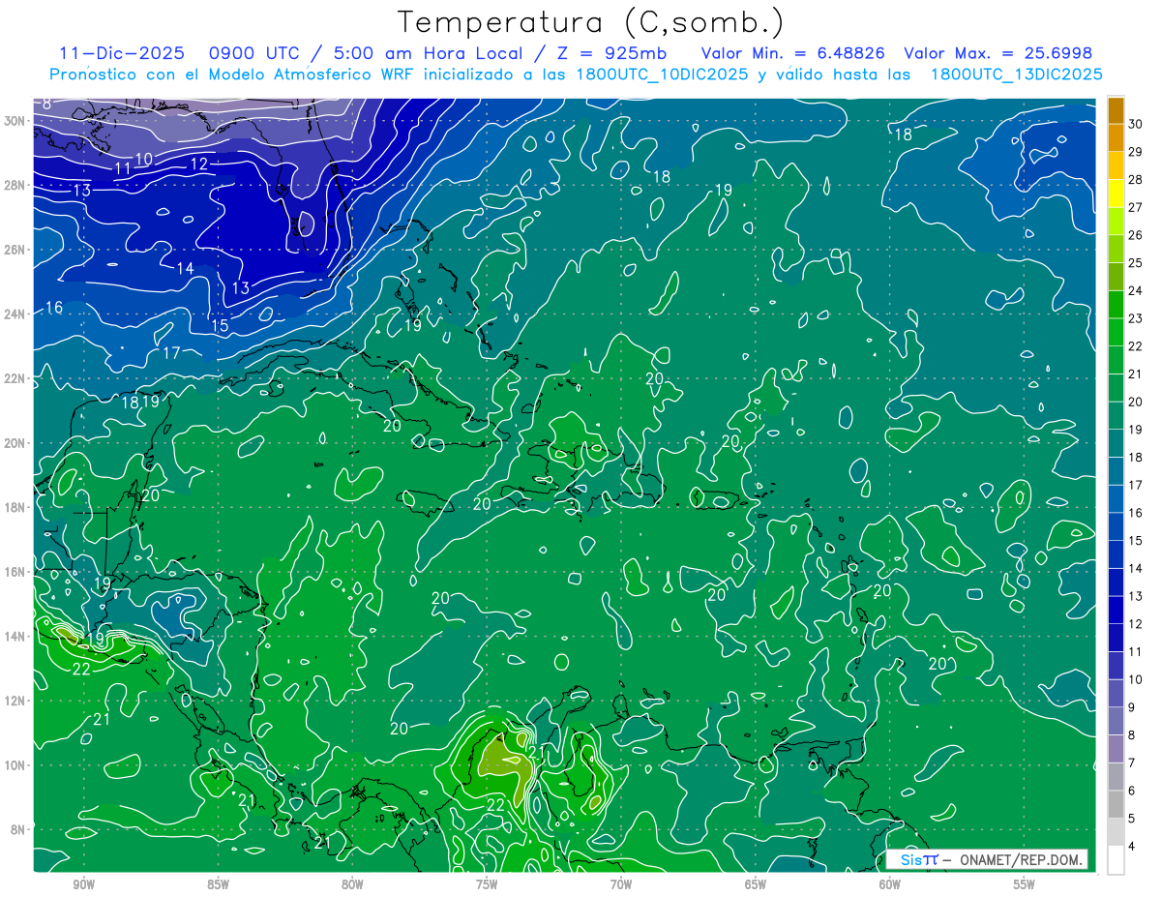The width and height of the screenshot is (1161, 897).
Task: Click the legend swatch between 29 and 30
Action: 1116,137
